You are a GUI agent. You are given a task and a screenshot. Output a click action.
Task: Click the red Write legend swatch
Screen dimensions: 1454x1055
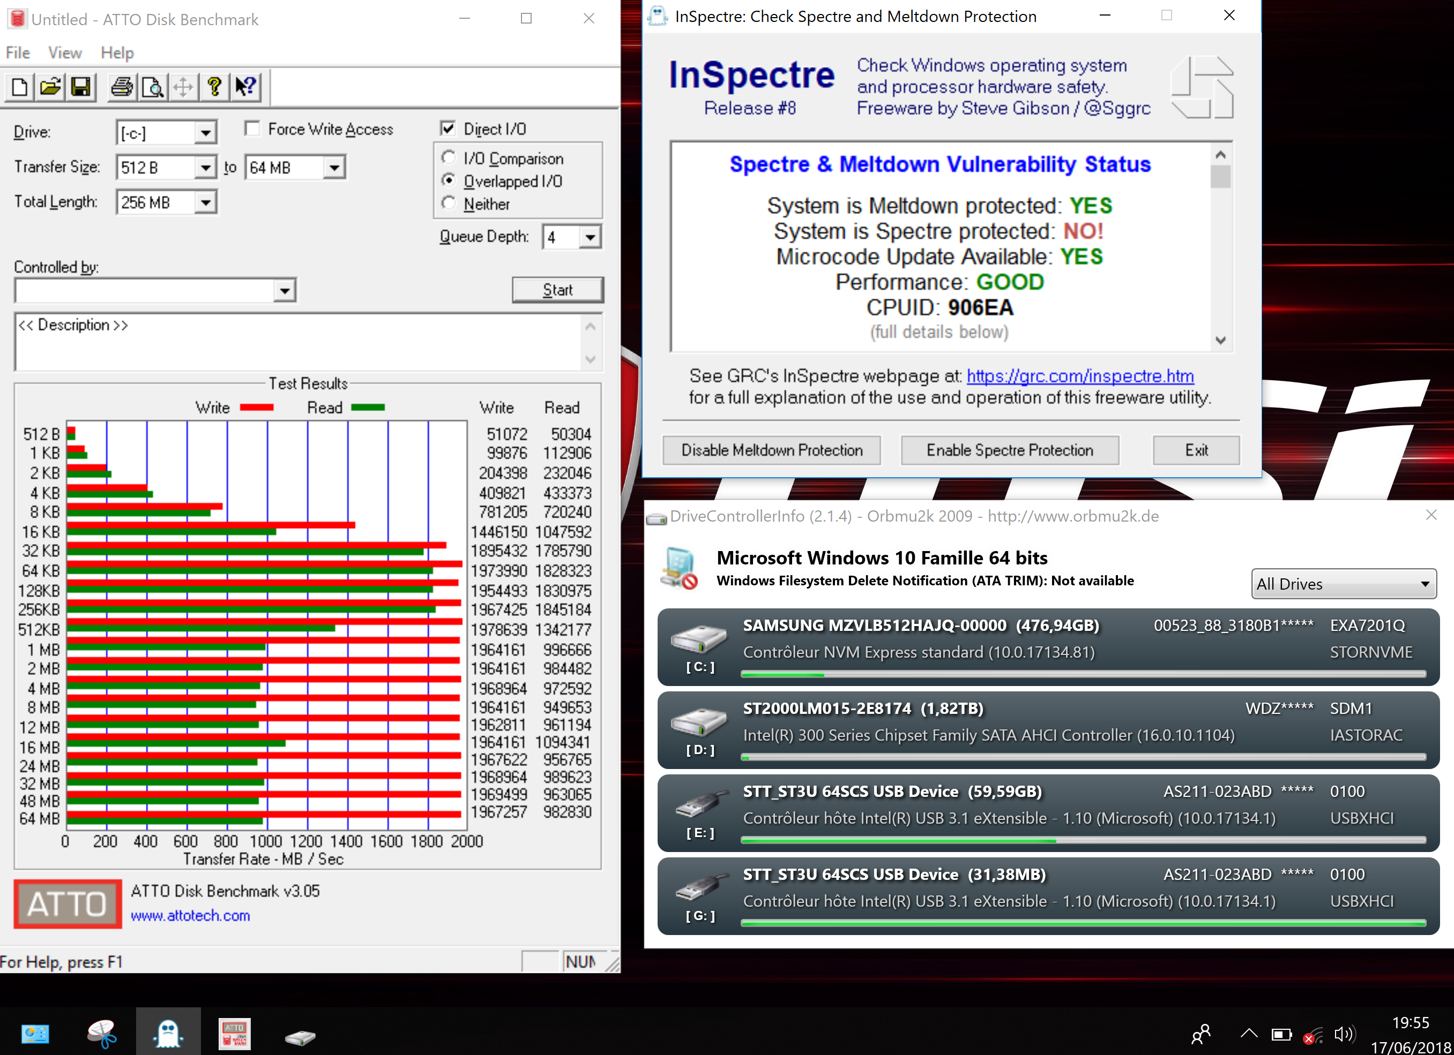click(x=256, y=408)
